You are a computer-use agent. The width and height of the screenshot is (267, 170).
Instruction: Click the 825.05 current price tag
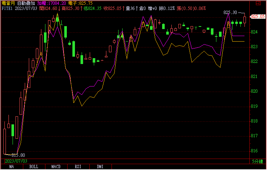coord(258,17)
